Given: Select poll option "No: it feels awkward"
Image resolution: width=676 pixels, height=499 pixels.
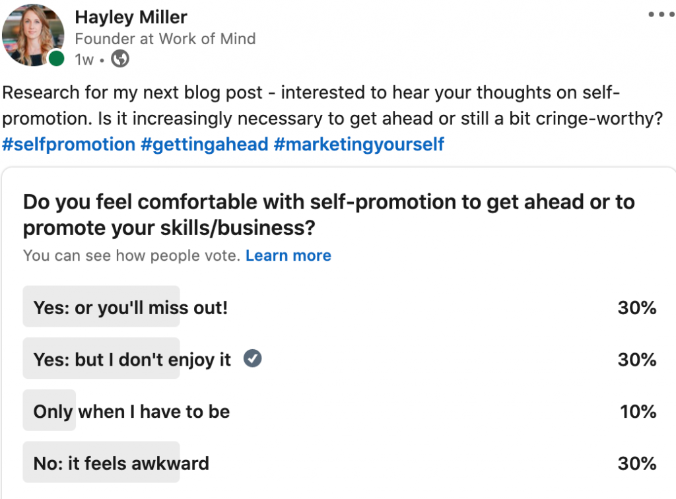Looking at the screenshot, I should 121,463.
